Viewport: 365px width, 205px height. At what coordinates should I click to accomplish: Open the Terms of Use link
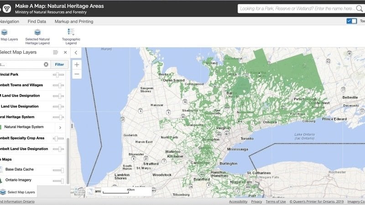276,201
